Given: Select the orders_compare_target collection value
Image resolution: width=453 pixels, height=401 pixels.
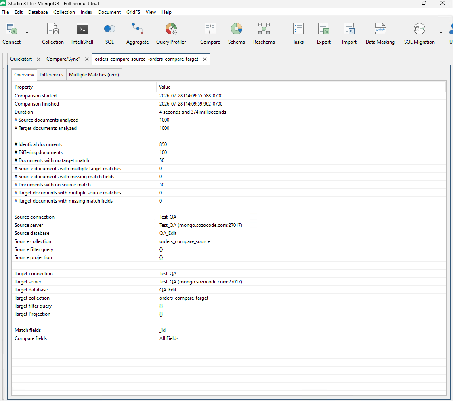Looking at the screenshot, I should (184, 298).
